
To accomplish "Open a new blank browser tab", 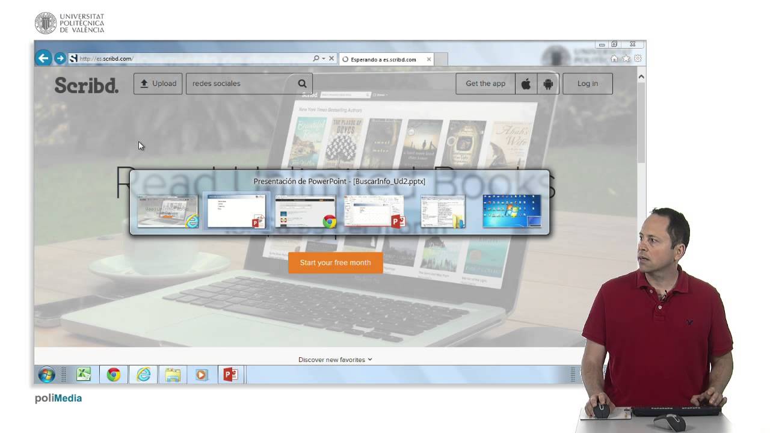I will click(x=441, y=60).
